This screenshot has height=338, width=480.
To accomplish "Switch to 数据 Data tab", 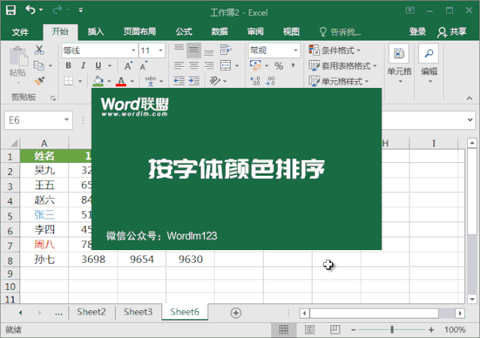I will (x=219, y=32).
